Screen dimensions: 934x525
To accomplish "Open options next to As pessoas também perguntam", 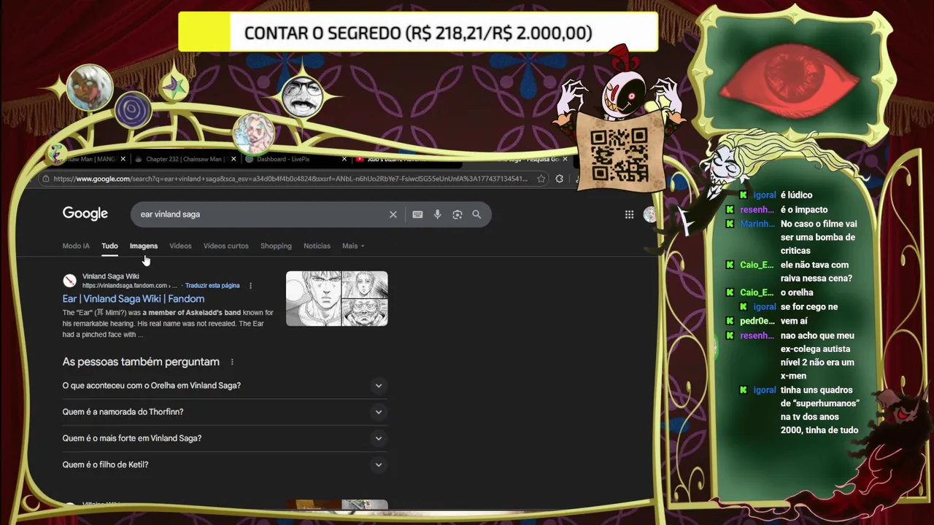I will tap(232, 362).
